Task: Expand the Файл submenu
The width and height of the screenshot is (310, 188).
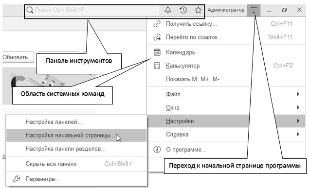Action: click(x=226, y=94)
